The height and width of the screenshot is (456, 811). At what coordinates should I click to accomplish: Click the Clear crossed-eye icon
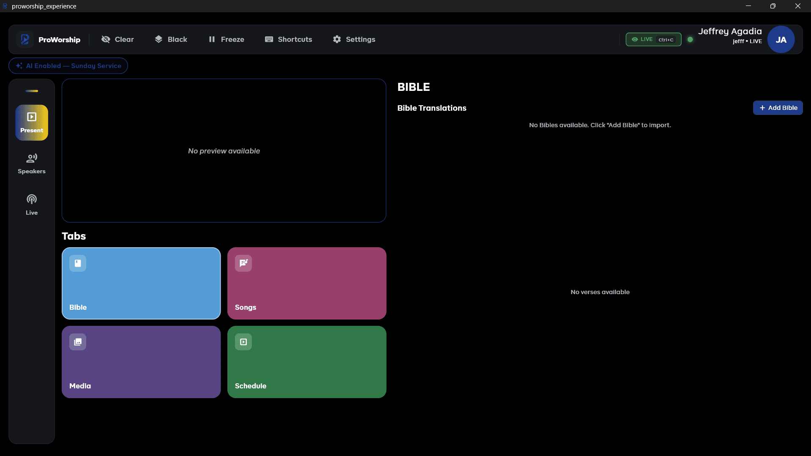(x=106, y=39)
